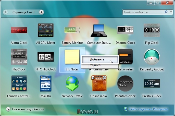Image resolution: width=175 pixels, height=116 pixels.
Task: Select the Online radio gadget icon
Action: [x=99, y=83]
